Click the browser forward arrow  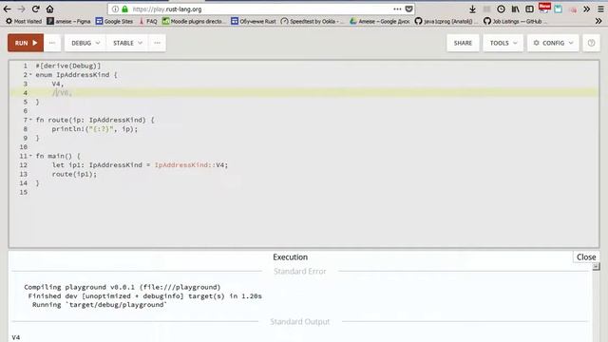coord(21,9)
